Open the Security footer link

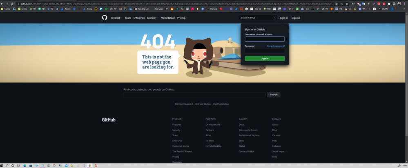pos(176,130)
